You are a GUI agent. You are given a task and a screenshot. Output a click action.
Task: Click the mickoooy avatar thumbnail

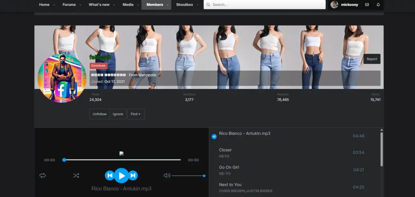[334, 5]
